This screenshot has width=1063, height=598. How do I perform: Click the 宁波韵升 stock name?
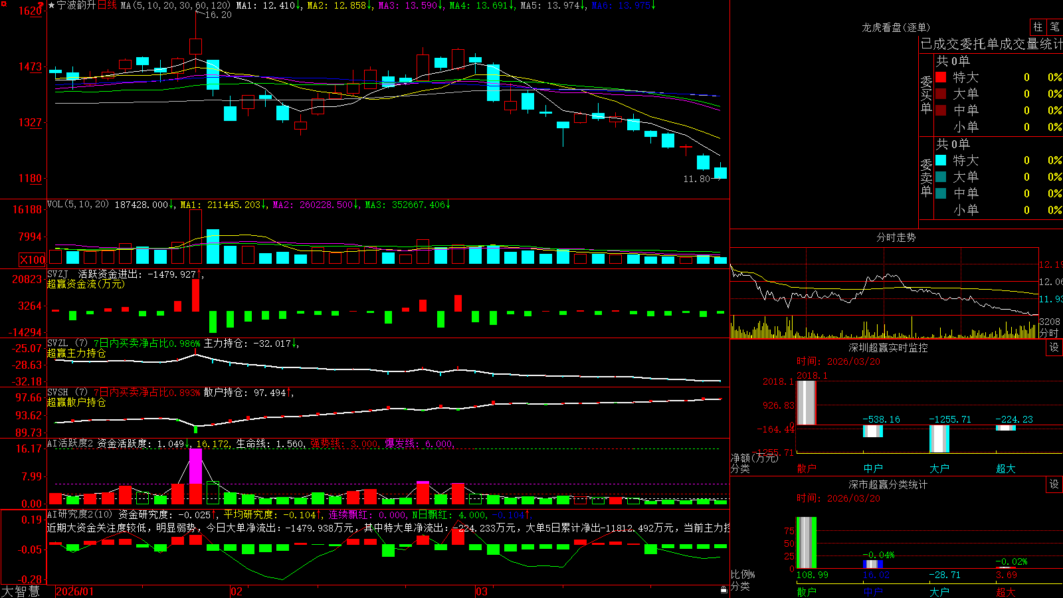[76, 5]
